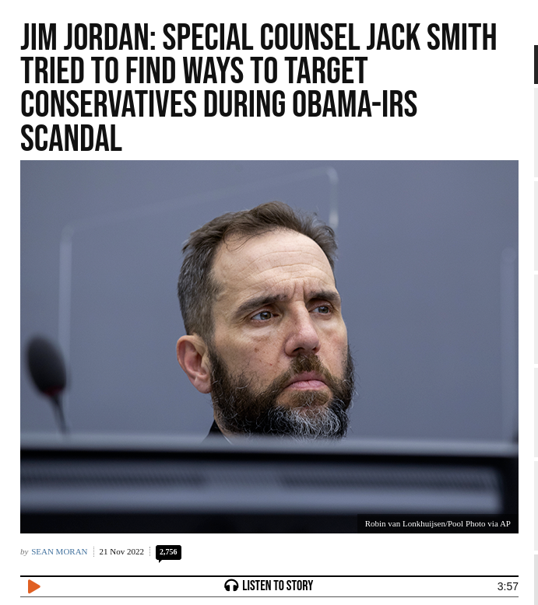The image size is (538, 605).
Task: Open the Jack Smith article photo
Action: [x=269, y=347]
